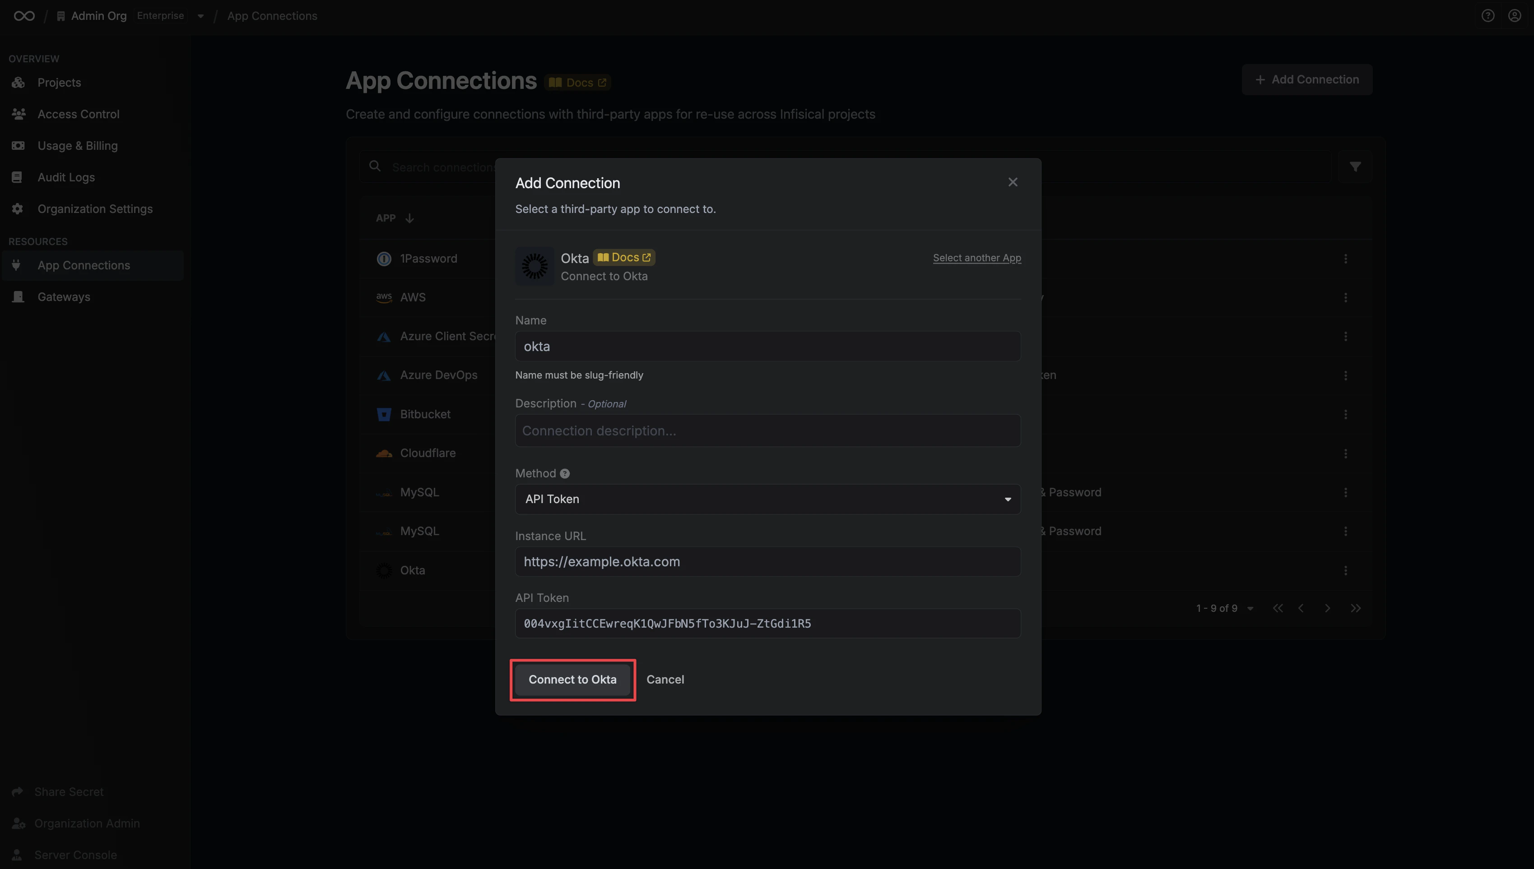1534x869 pixels.
Task: Go to first page of connections
Action: 1277,608
